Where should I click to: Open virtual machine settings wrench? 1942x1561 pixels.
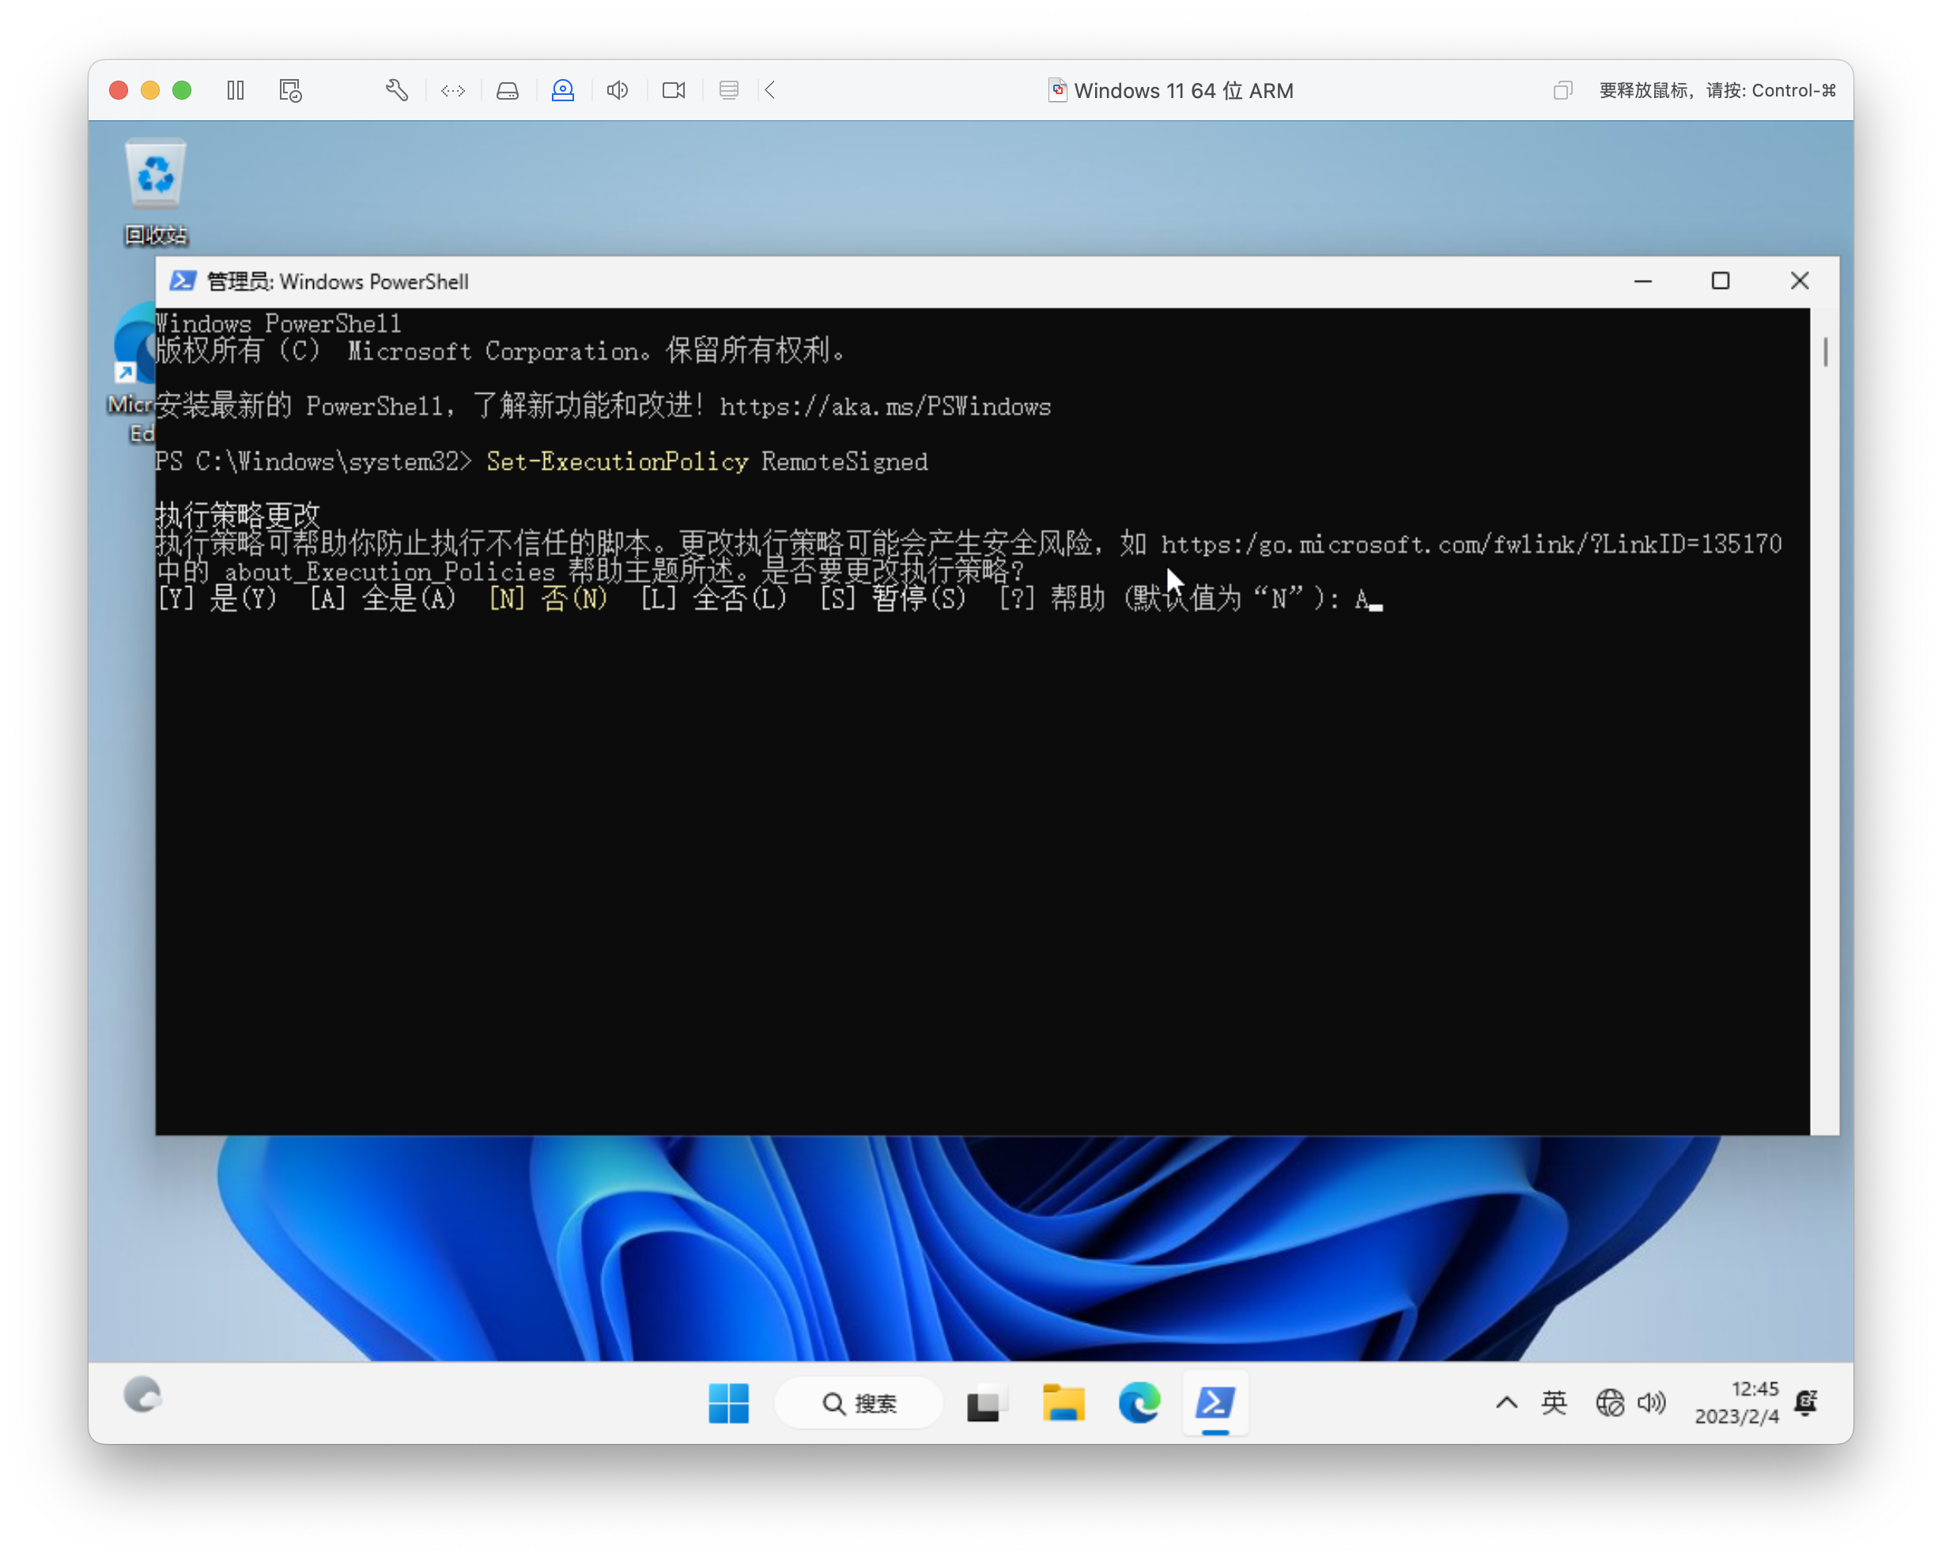point(396,90)
